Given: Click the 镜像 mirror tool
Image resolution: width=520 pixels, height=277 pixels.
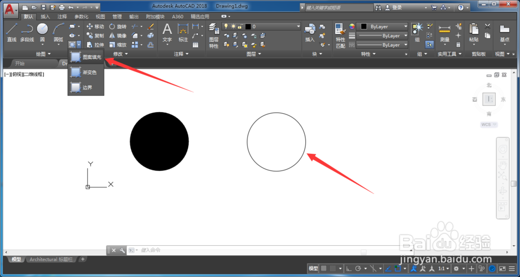Looking at the screenshot, I should (x=118, y=35).
